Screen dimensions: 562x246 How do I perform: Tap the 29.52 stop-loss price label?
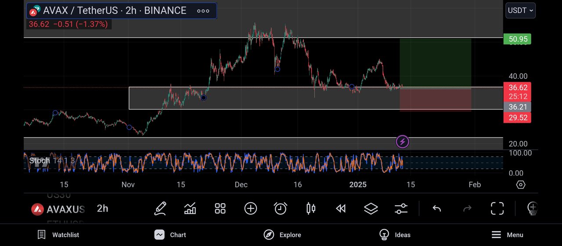(x=518, y=117)
